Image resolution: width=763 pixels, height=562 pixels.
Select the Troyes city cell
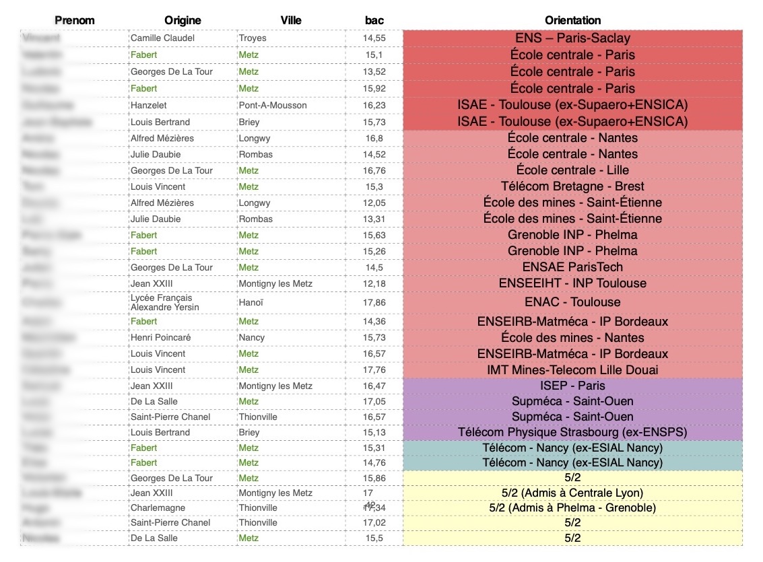(291, 38)
